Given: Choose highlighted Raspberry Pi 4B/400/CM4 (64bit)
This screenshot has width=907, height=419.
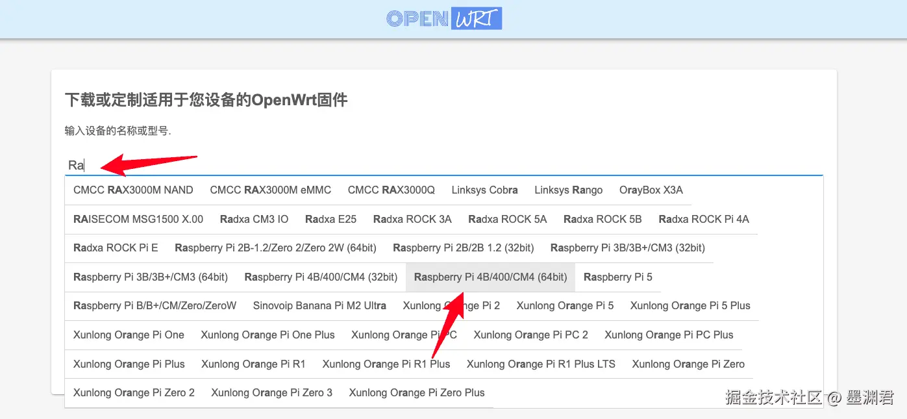Looking at the screenshot, I should click(491, 277).
